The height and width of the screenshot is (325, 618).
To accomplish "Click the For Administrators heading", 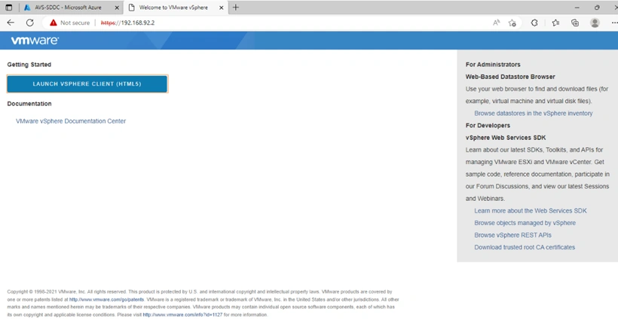I will point(493,65).
